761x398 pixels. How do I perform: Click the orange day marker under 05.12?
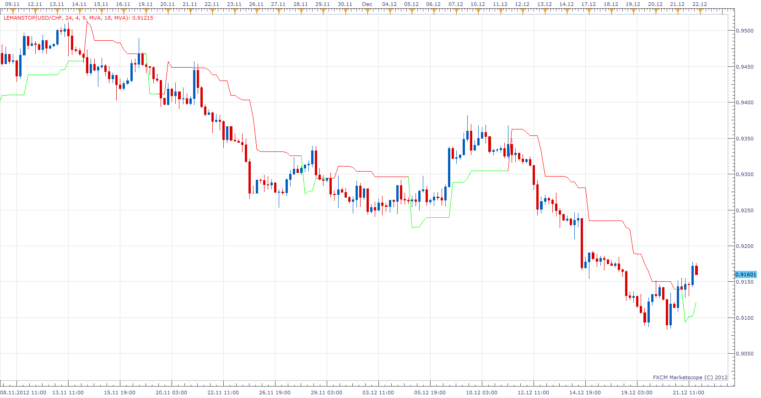412,11
